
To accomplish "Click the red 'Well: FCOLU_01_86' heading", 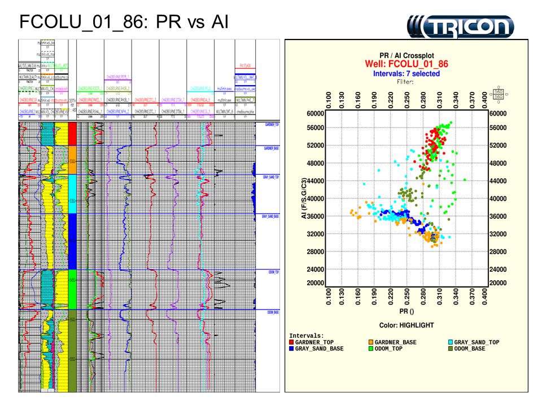I will tap(406, 64).
